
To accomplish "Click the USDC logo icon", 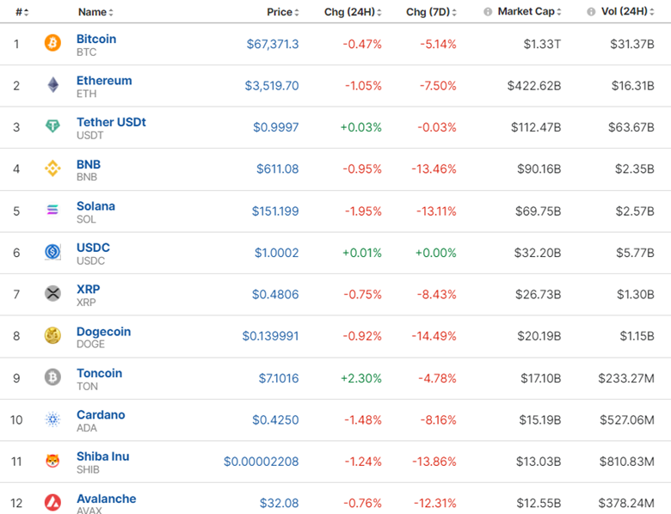I will 52,252.
